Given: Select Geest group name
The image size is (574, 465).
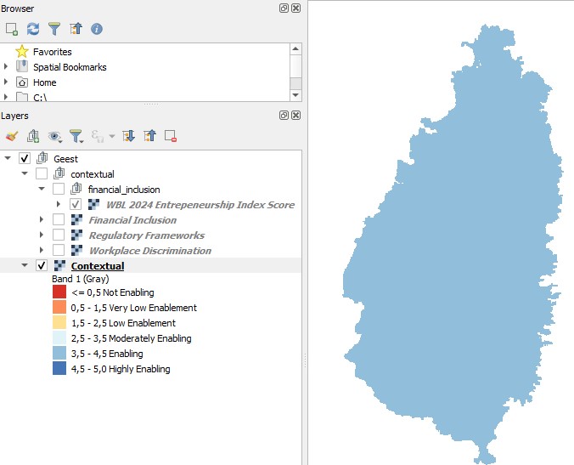Looking at the screenshot, I should click(65, 159).
